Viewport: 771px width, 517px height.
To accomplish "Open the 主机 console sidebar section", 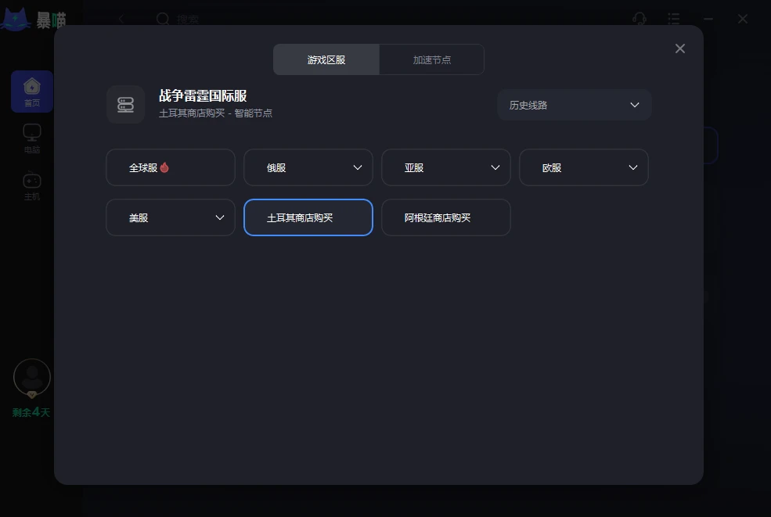I will pyautogui.click(x=32, y=185).
